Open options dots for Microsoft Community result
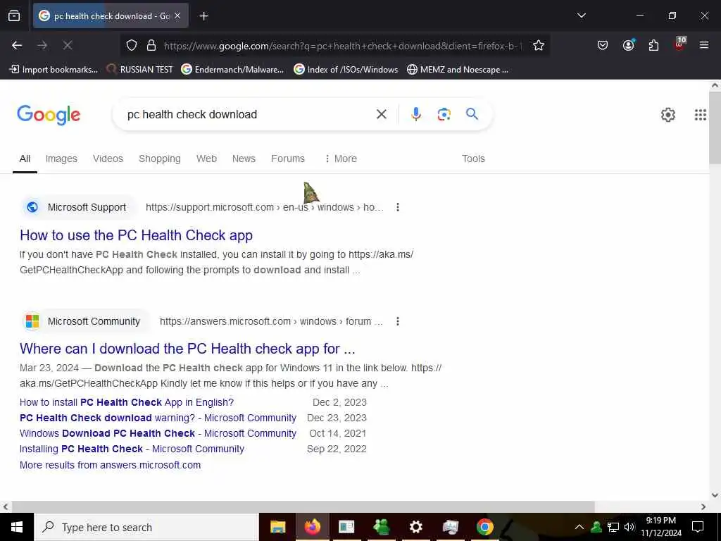The image size is (721, 541). pos(398,321)
